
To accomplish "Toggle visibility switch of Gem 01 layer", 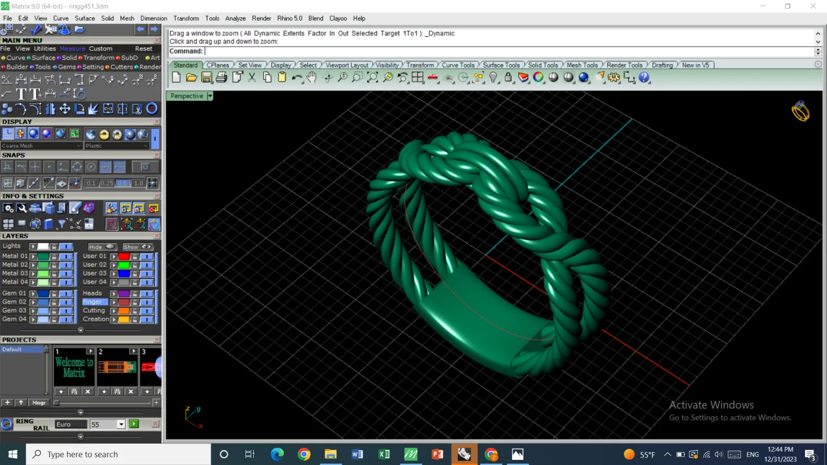I will click(x=66, y=293).
